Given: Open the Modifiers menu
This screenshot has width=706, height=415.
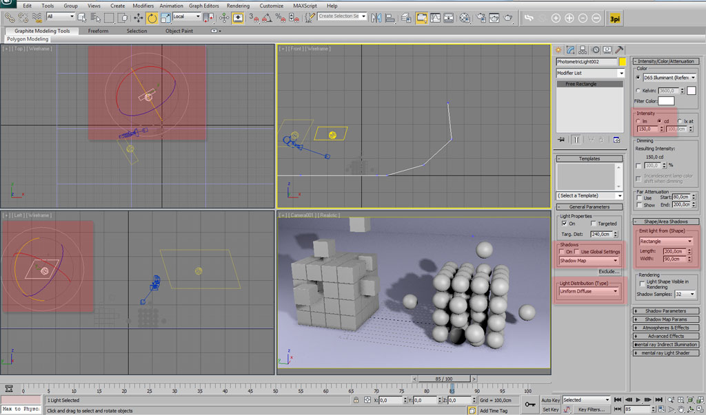Looking at the screenshot, I should click(143, 6).
